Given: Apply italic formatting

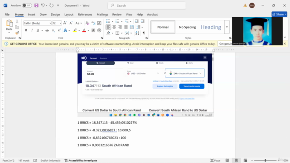Looking at the screenshot, I should [32, 30].
